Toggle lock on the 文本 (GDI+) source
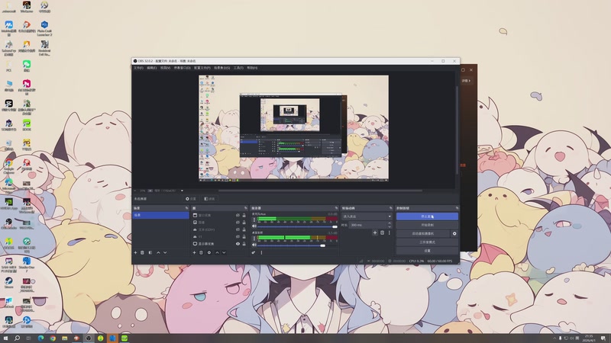 [x=244, y=229]
